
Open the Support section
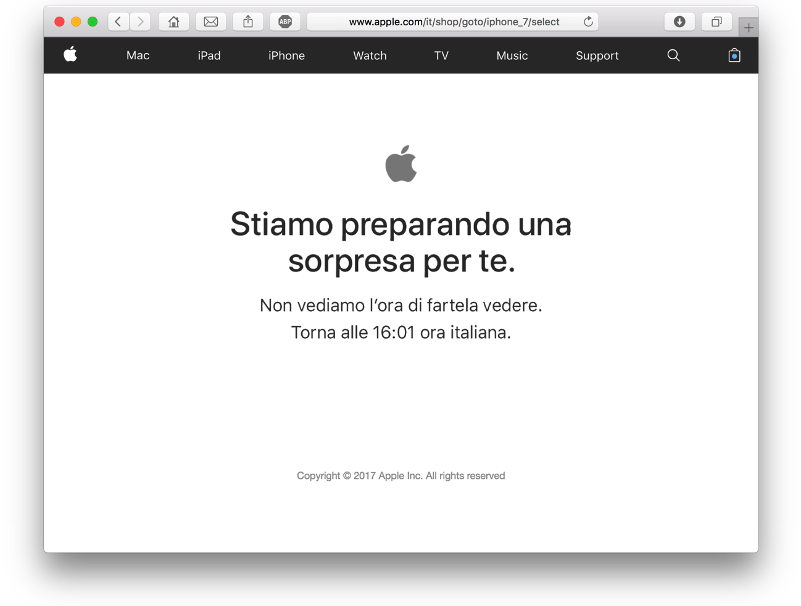pos(597,56)
